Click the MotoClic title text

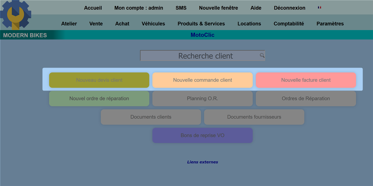pyautogui.click(x=203, y=35)
